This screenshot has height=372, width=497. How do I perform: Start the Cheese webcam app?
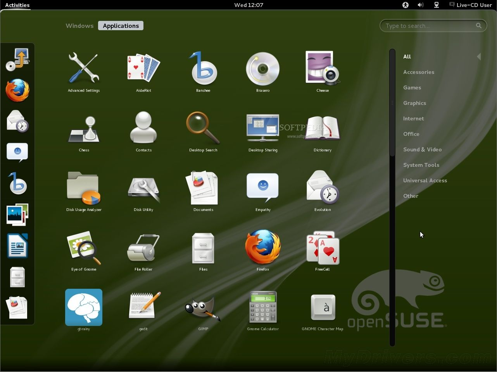coord(322,68)
